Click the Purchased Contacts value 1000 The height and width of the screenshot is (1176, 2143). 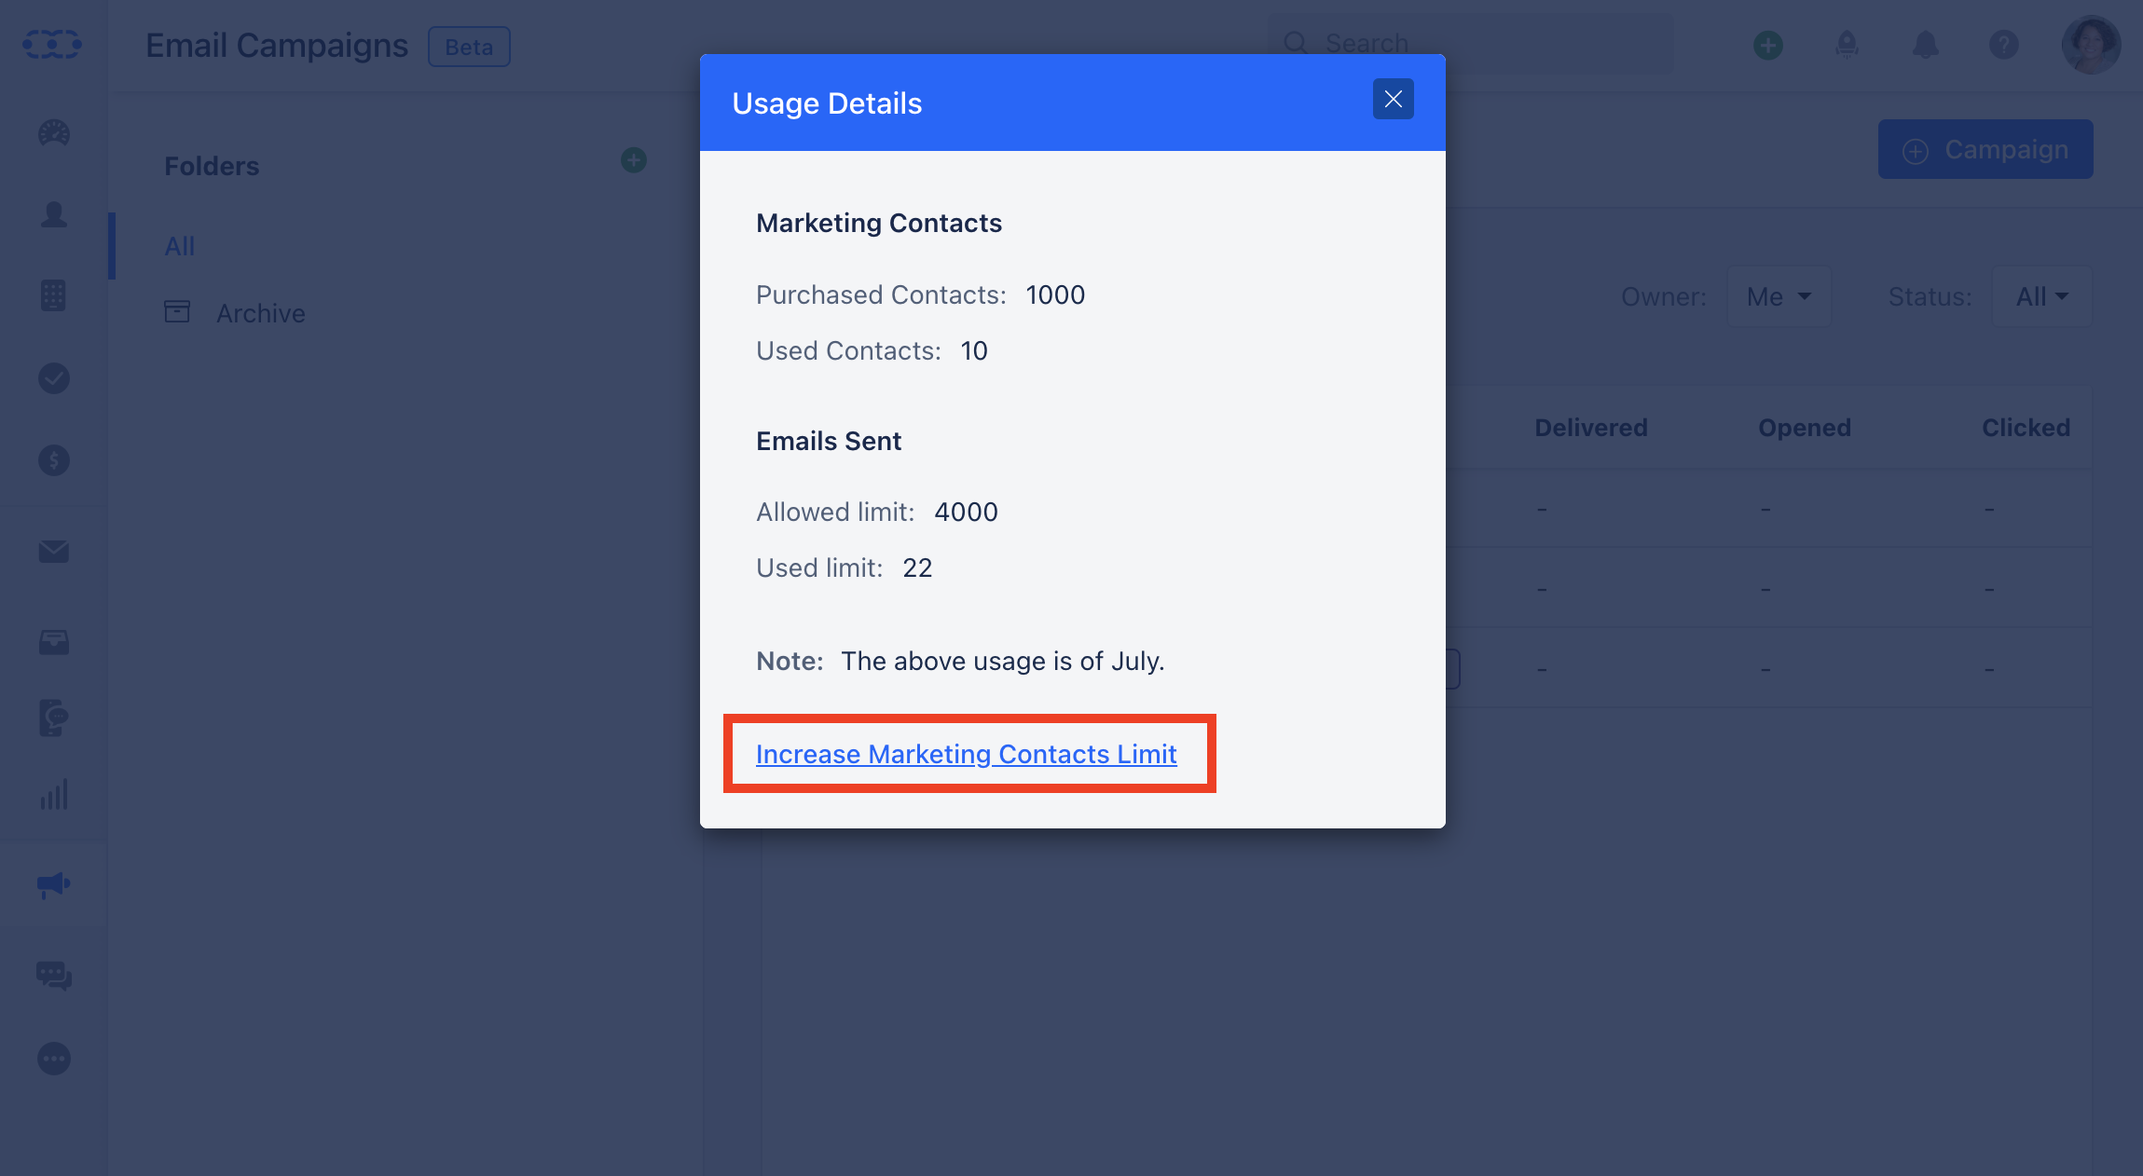click(x=1055, y=294)
